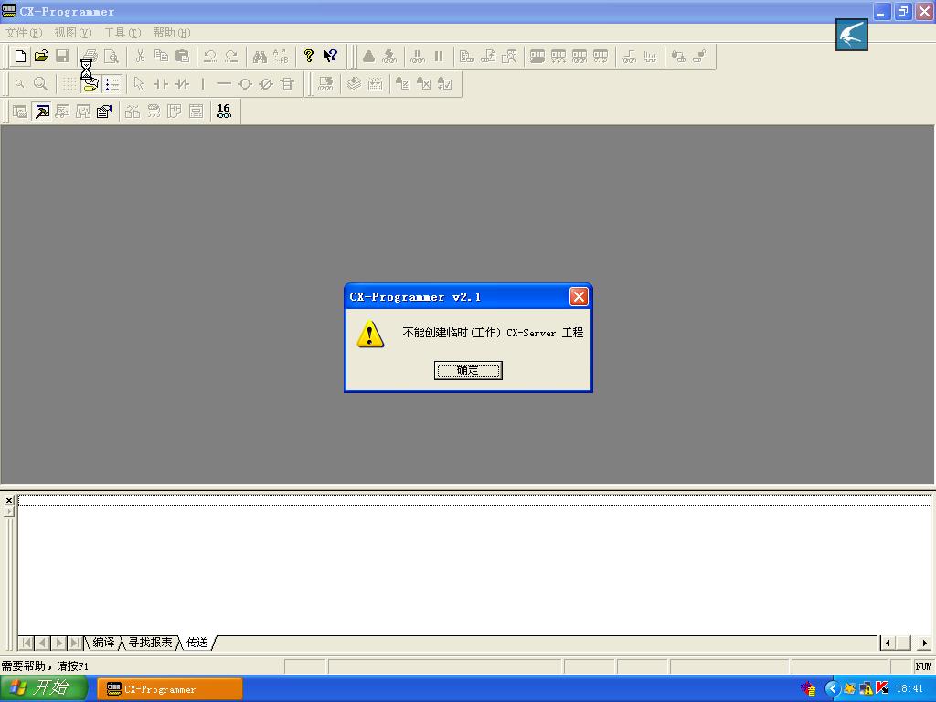Click the Replace A-to-B icon
The width and height of the screenshot is (936, 702).
pyautogui.click(x=281, y=56)
